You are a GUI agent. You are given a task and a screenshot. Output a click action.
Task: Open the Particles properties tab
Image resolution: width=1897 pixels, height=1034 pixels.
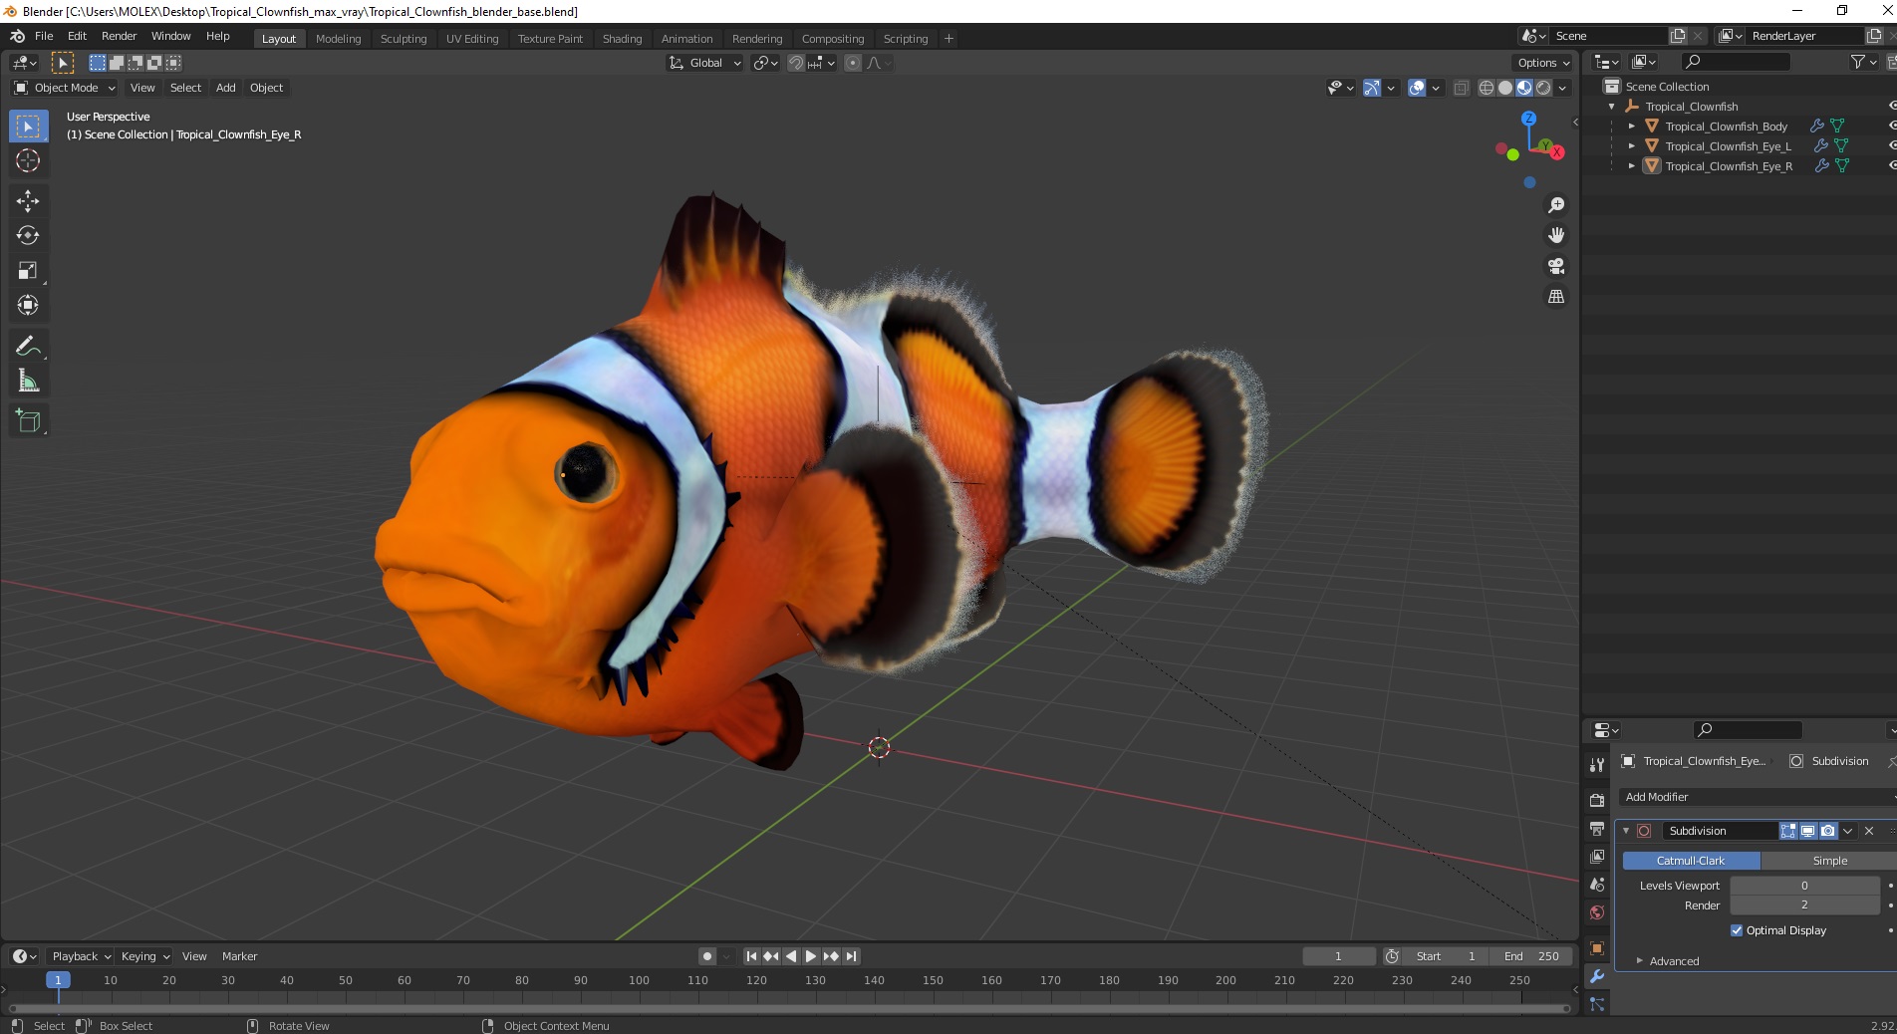(1597, 1004)
